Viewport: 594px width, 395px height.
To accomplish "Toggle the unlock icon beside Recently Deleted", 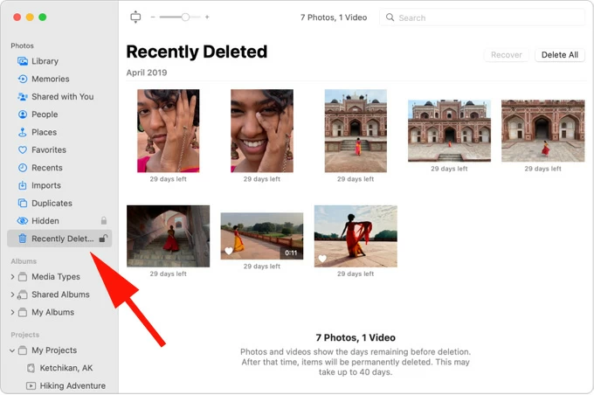I will pos(103,239).
